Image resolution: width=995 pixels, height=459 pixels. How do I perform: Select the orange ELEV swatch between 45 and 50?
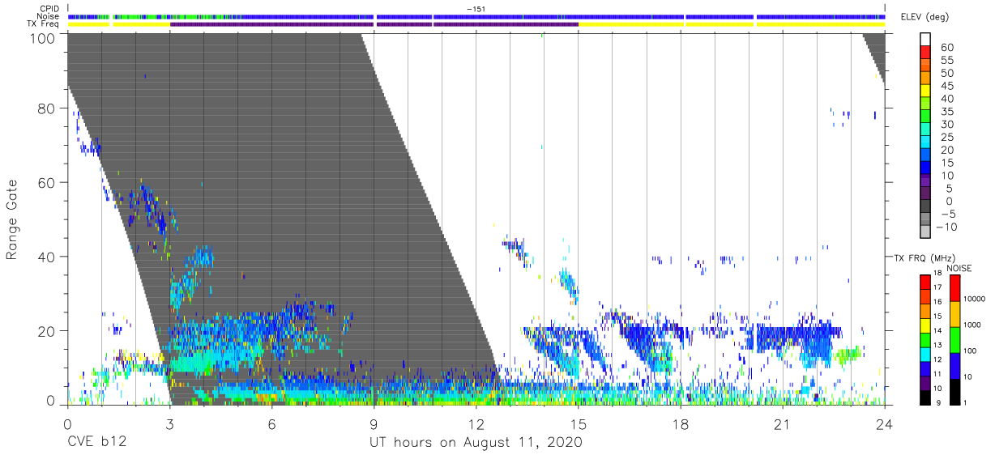[925, 79]
